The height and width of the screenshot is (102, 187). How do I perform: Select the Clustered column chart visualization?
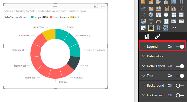(166, 2)
